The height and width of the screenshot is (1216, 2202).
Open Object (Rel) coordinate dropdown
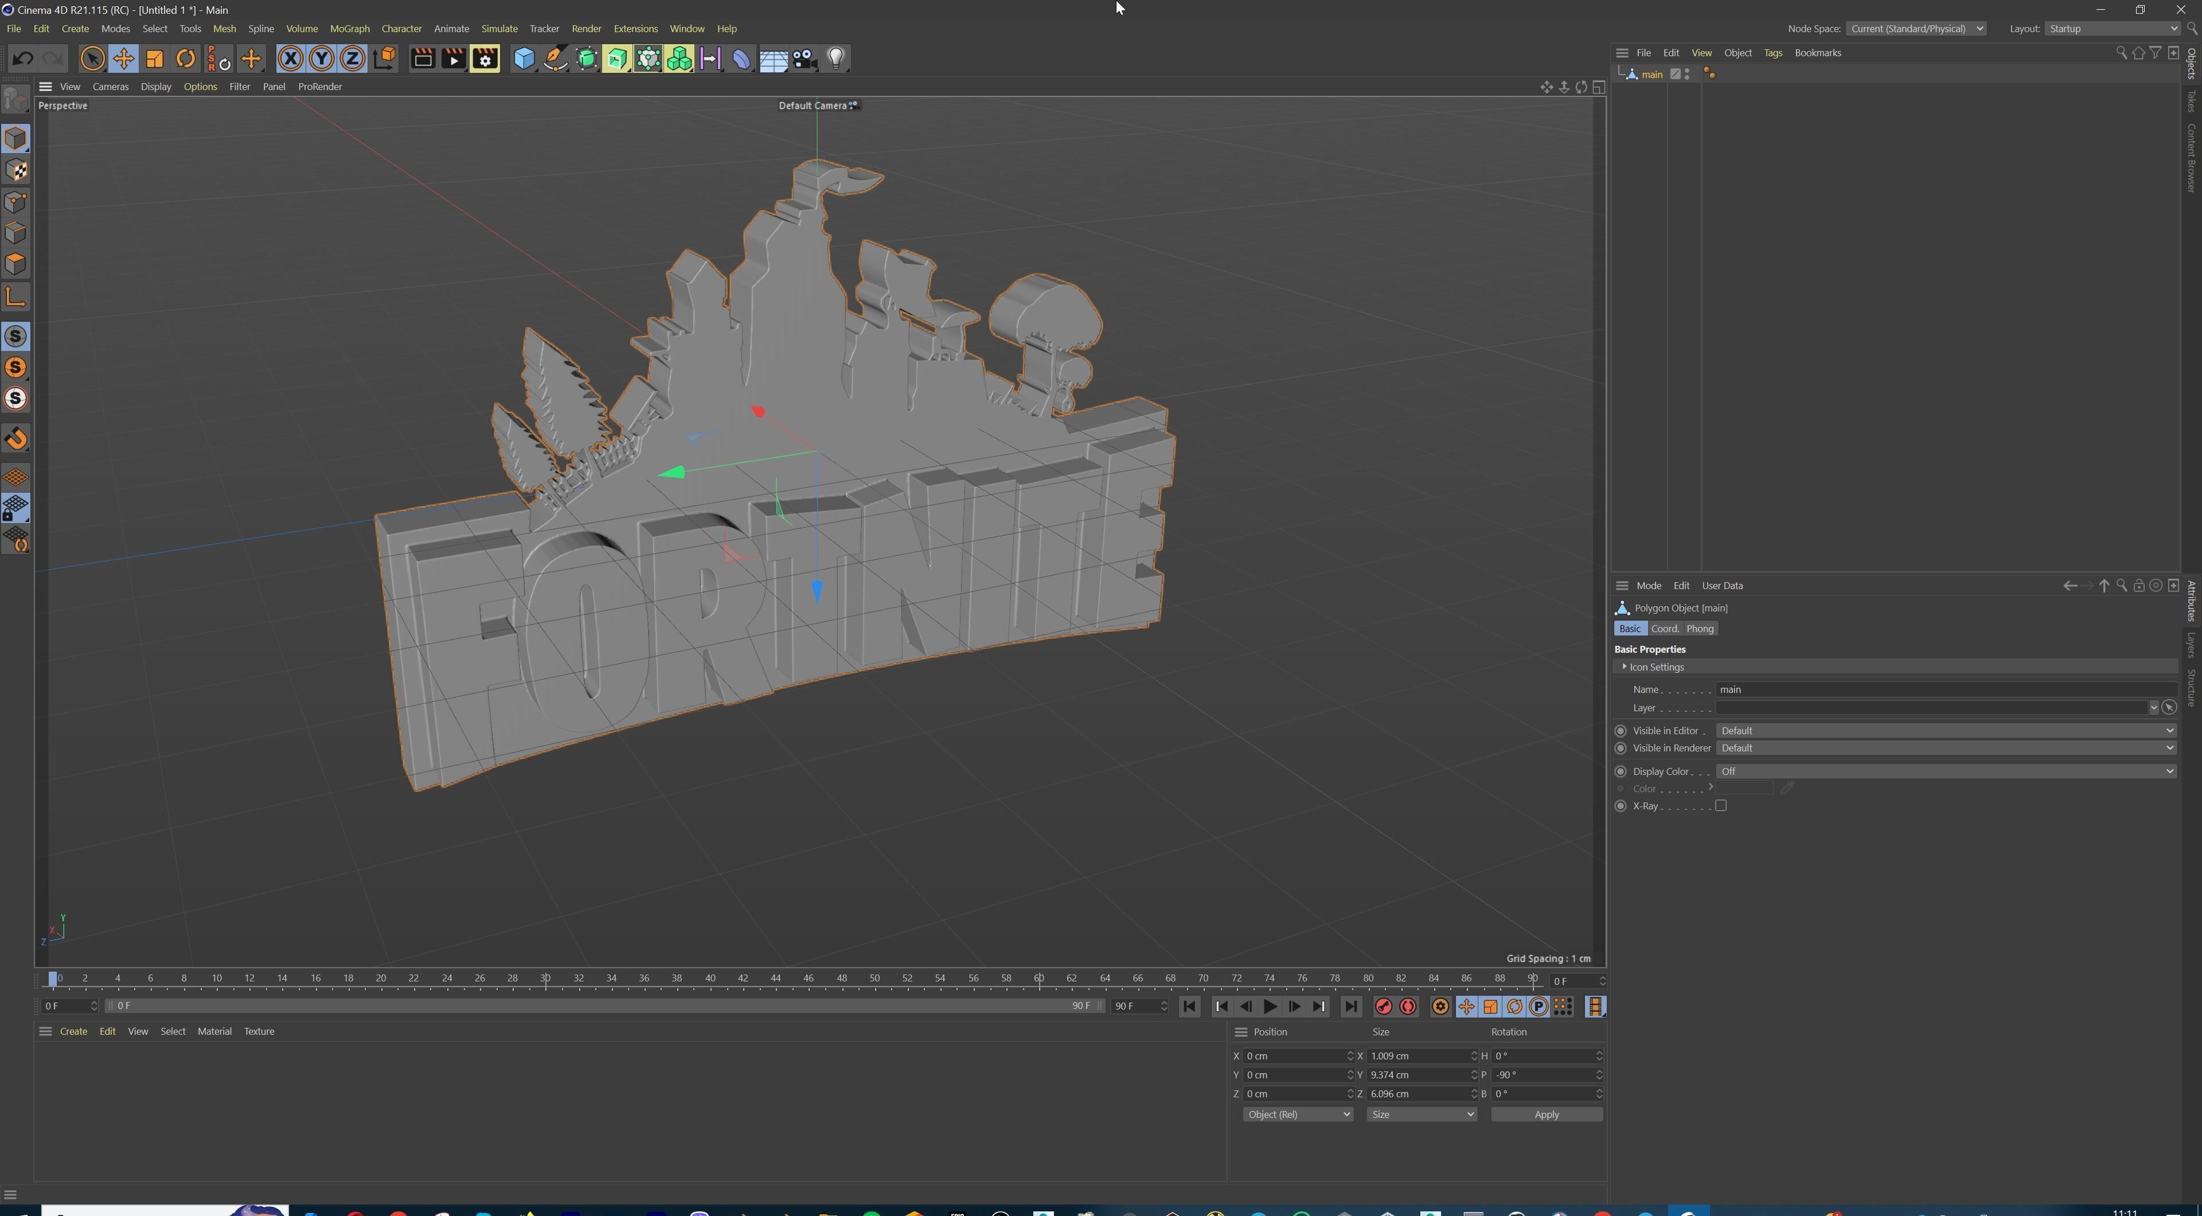(x=1298, y=1114)
